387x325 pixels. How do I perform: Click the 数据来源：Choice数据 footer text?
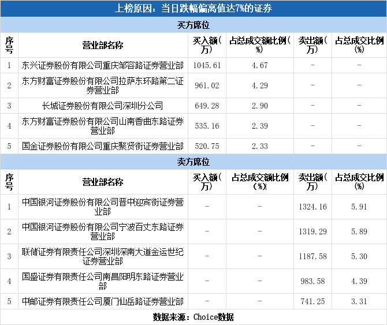click(193, 317)
